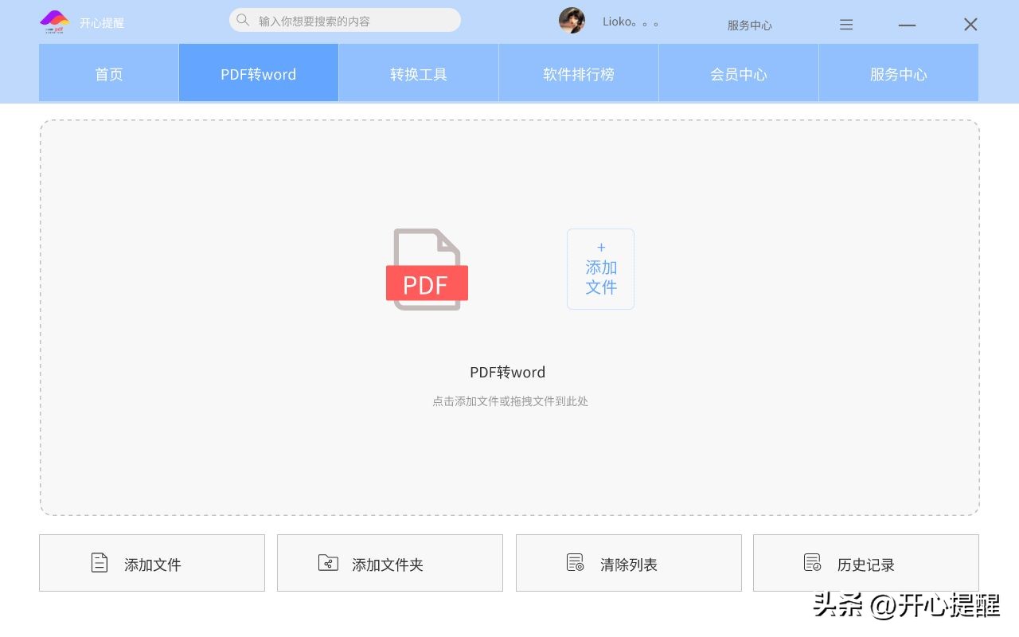
Task: Click the 清除列表 button
Action: click(x=628, y=563)
